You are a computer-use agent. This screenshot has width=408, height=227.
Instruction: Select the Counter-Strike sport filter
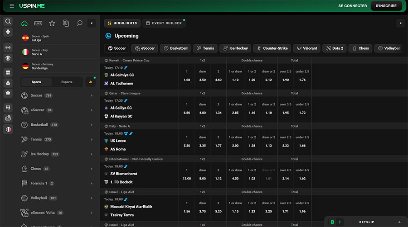(x=272, y=48)
